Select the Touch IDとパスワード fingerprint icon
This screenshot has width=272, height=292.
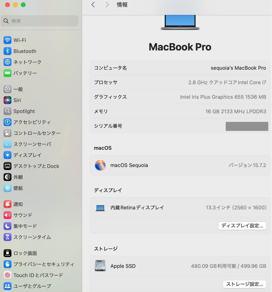point(8,275)
